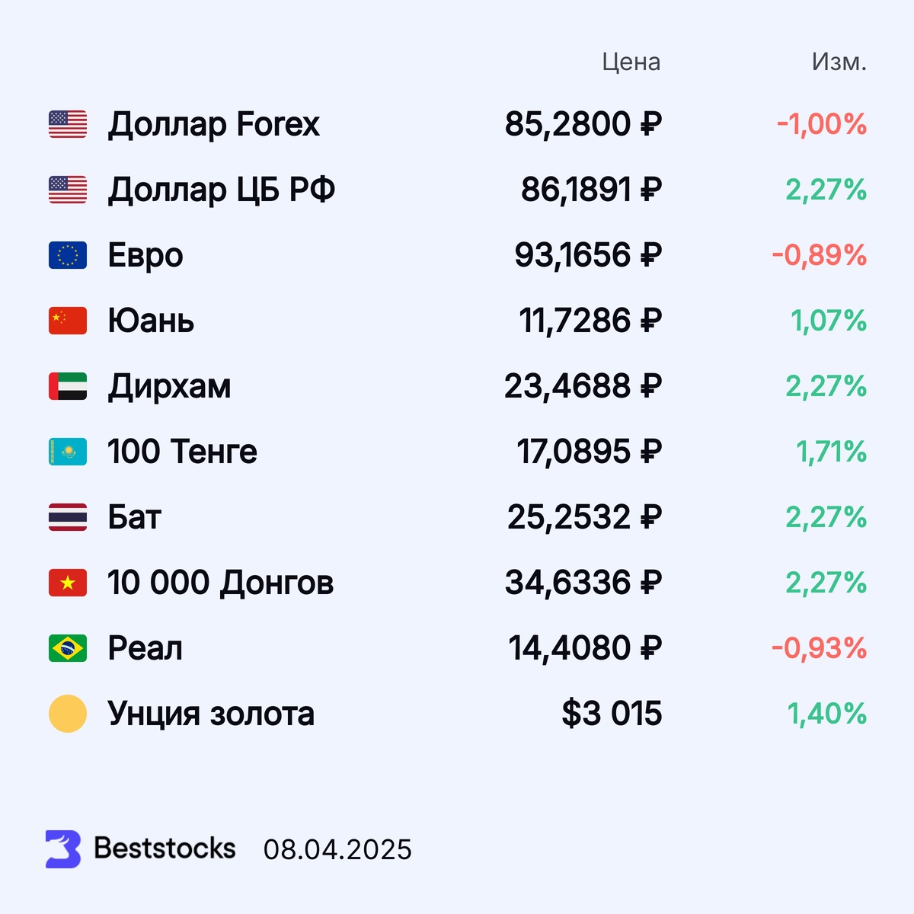The image size is (914, 914).
Task: Select the Юань rate 11,7286 ₽
Action: tap(590, 321)
